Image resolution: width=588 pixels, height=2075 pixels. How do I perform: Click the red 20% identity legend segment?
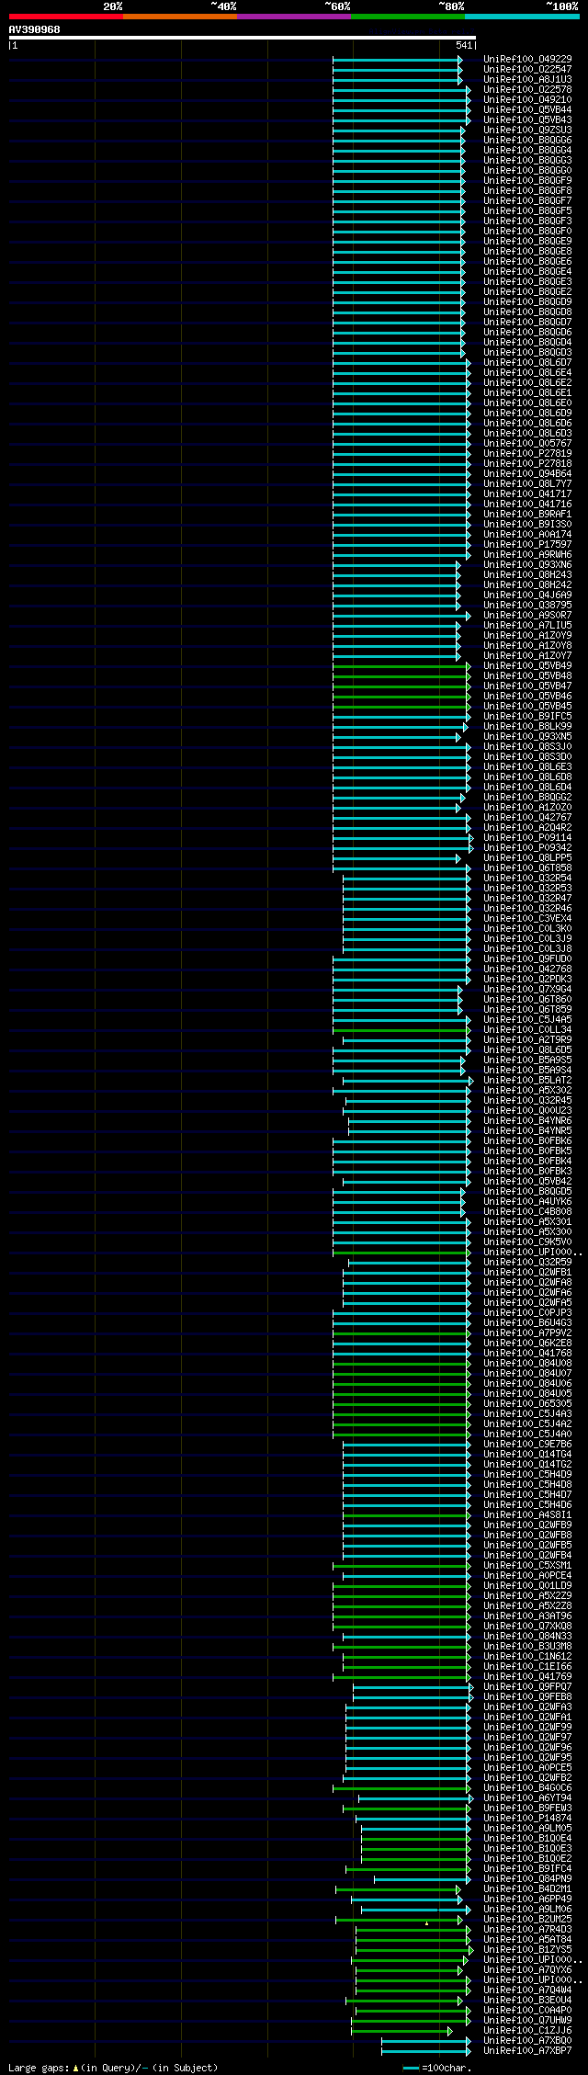click(x=66, y=17)
